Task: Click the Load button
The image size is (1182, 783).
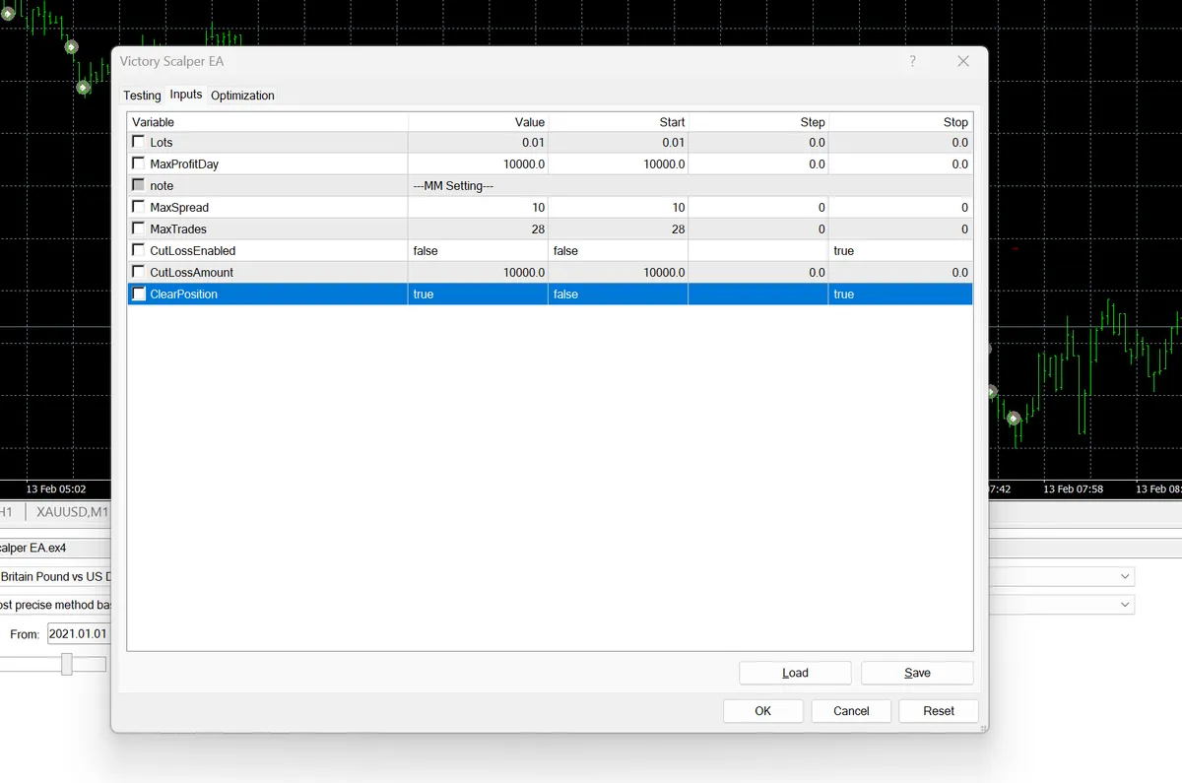Action: (795, 673)
